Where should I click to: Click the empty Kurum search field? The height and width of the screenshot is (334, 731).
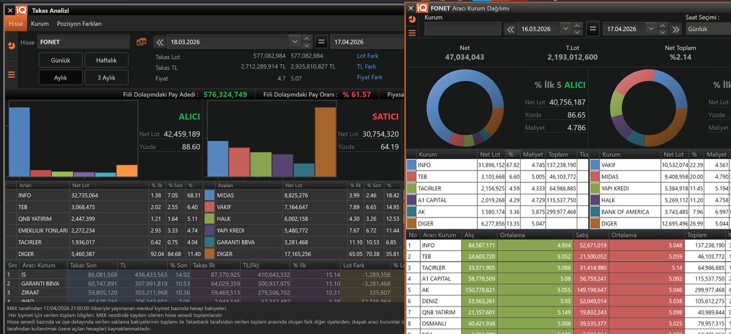point(462,29)
